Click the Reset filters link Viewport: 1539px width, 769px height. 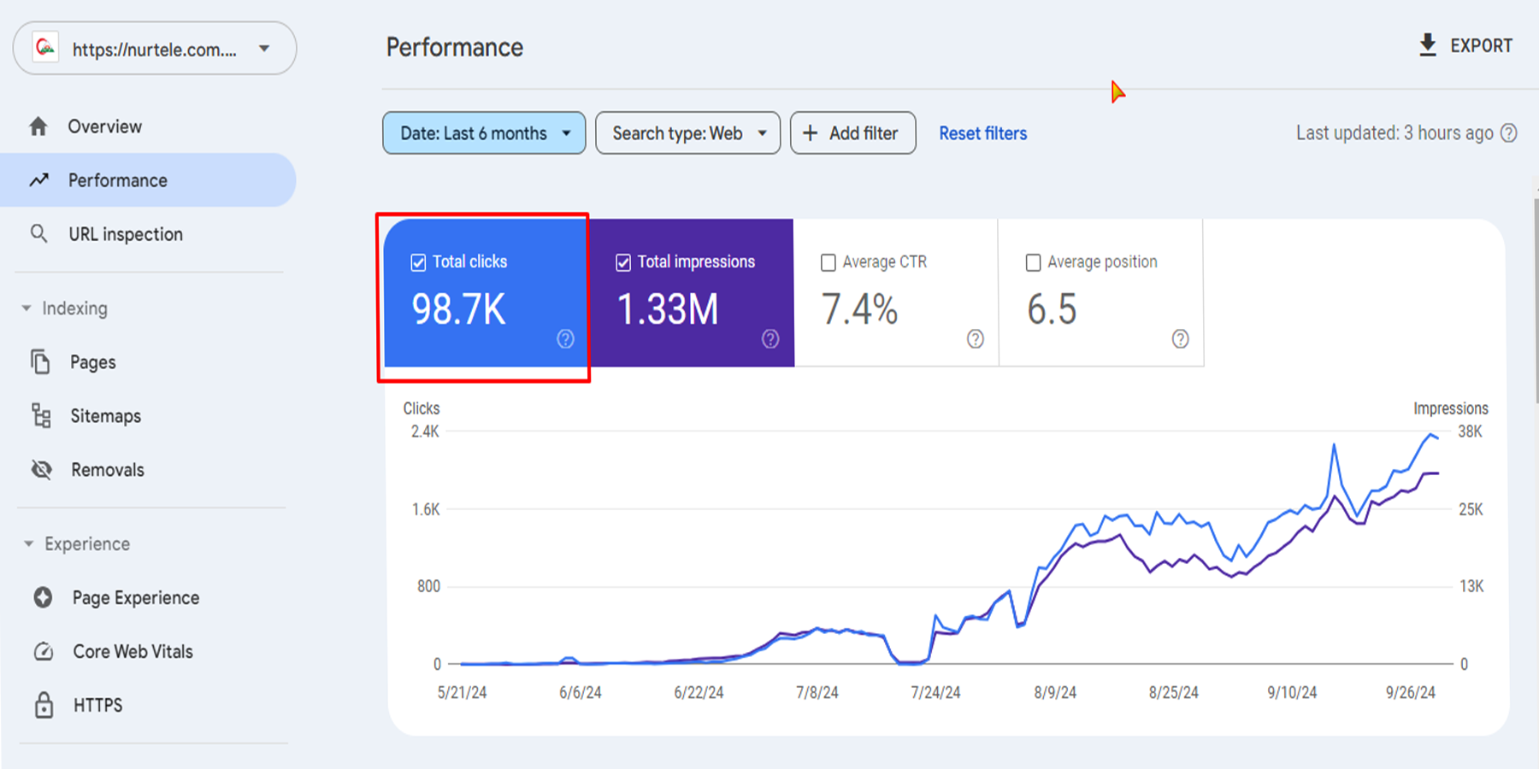[x=982, y=133]
